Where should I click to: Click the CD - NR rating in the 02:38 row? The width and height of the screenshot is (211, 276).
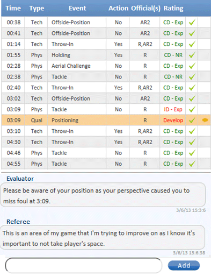(x=173, y=77)
